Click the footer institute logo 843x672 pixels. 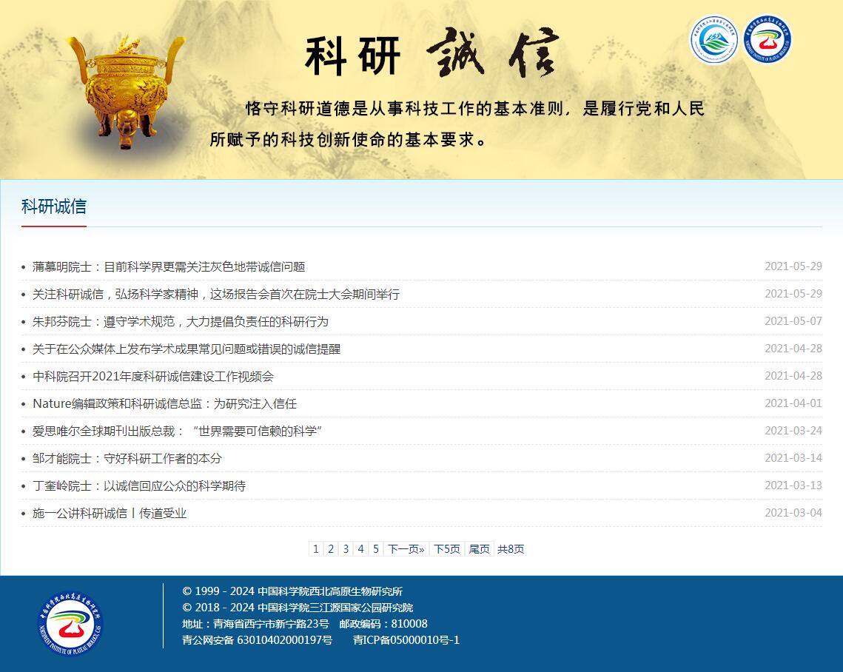click(x=71, y=625)
